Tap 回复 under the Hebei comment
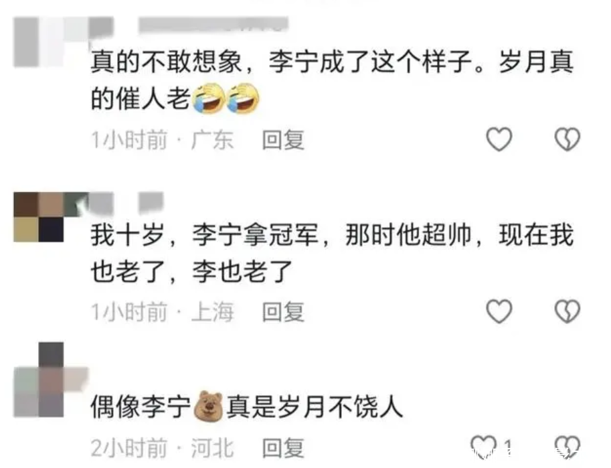The height and width of the screenshot is (468, 611). [x=283, y=448]
